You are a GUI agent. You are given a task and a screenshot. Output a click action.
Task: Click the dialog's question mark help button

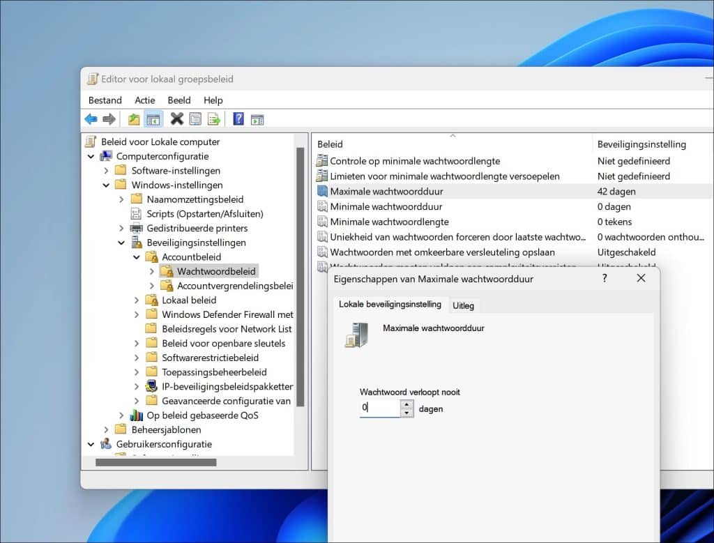(x=605, y=278)
